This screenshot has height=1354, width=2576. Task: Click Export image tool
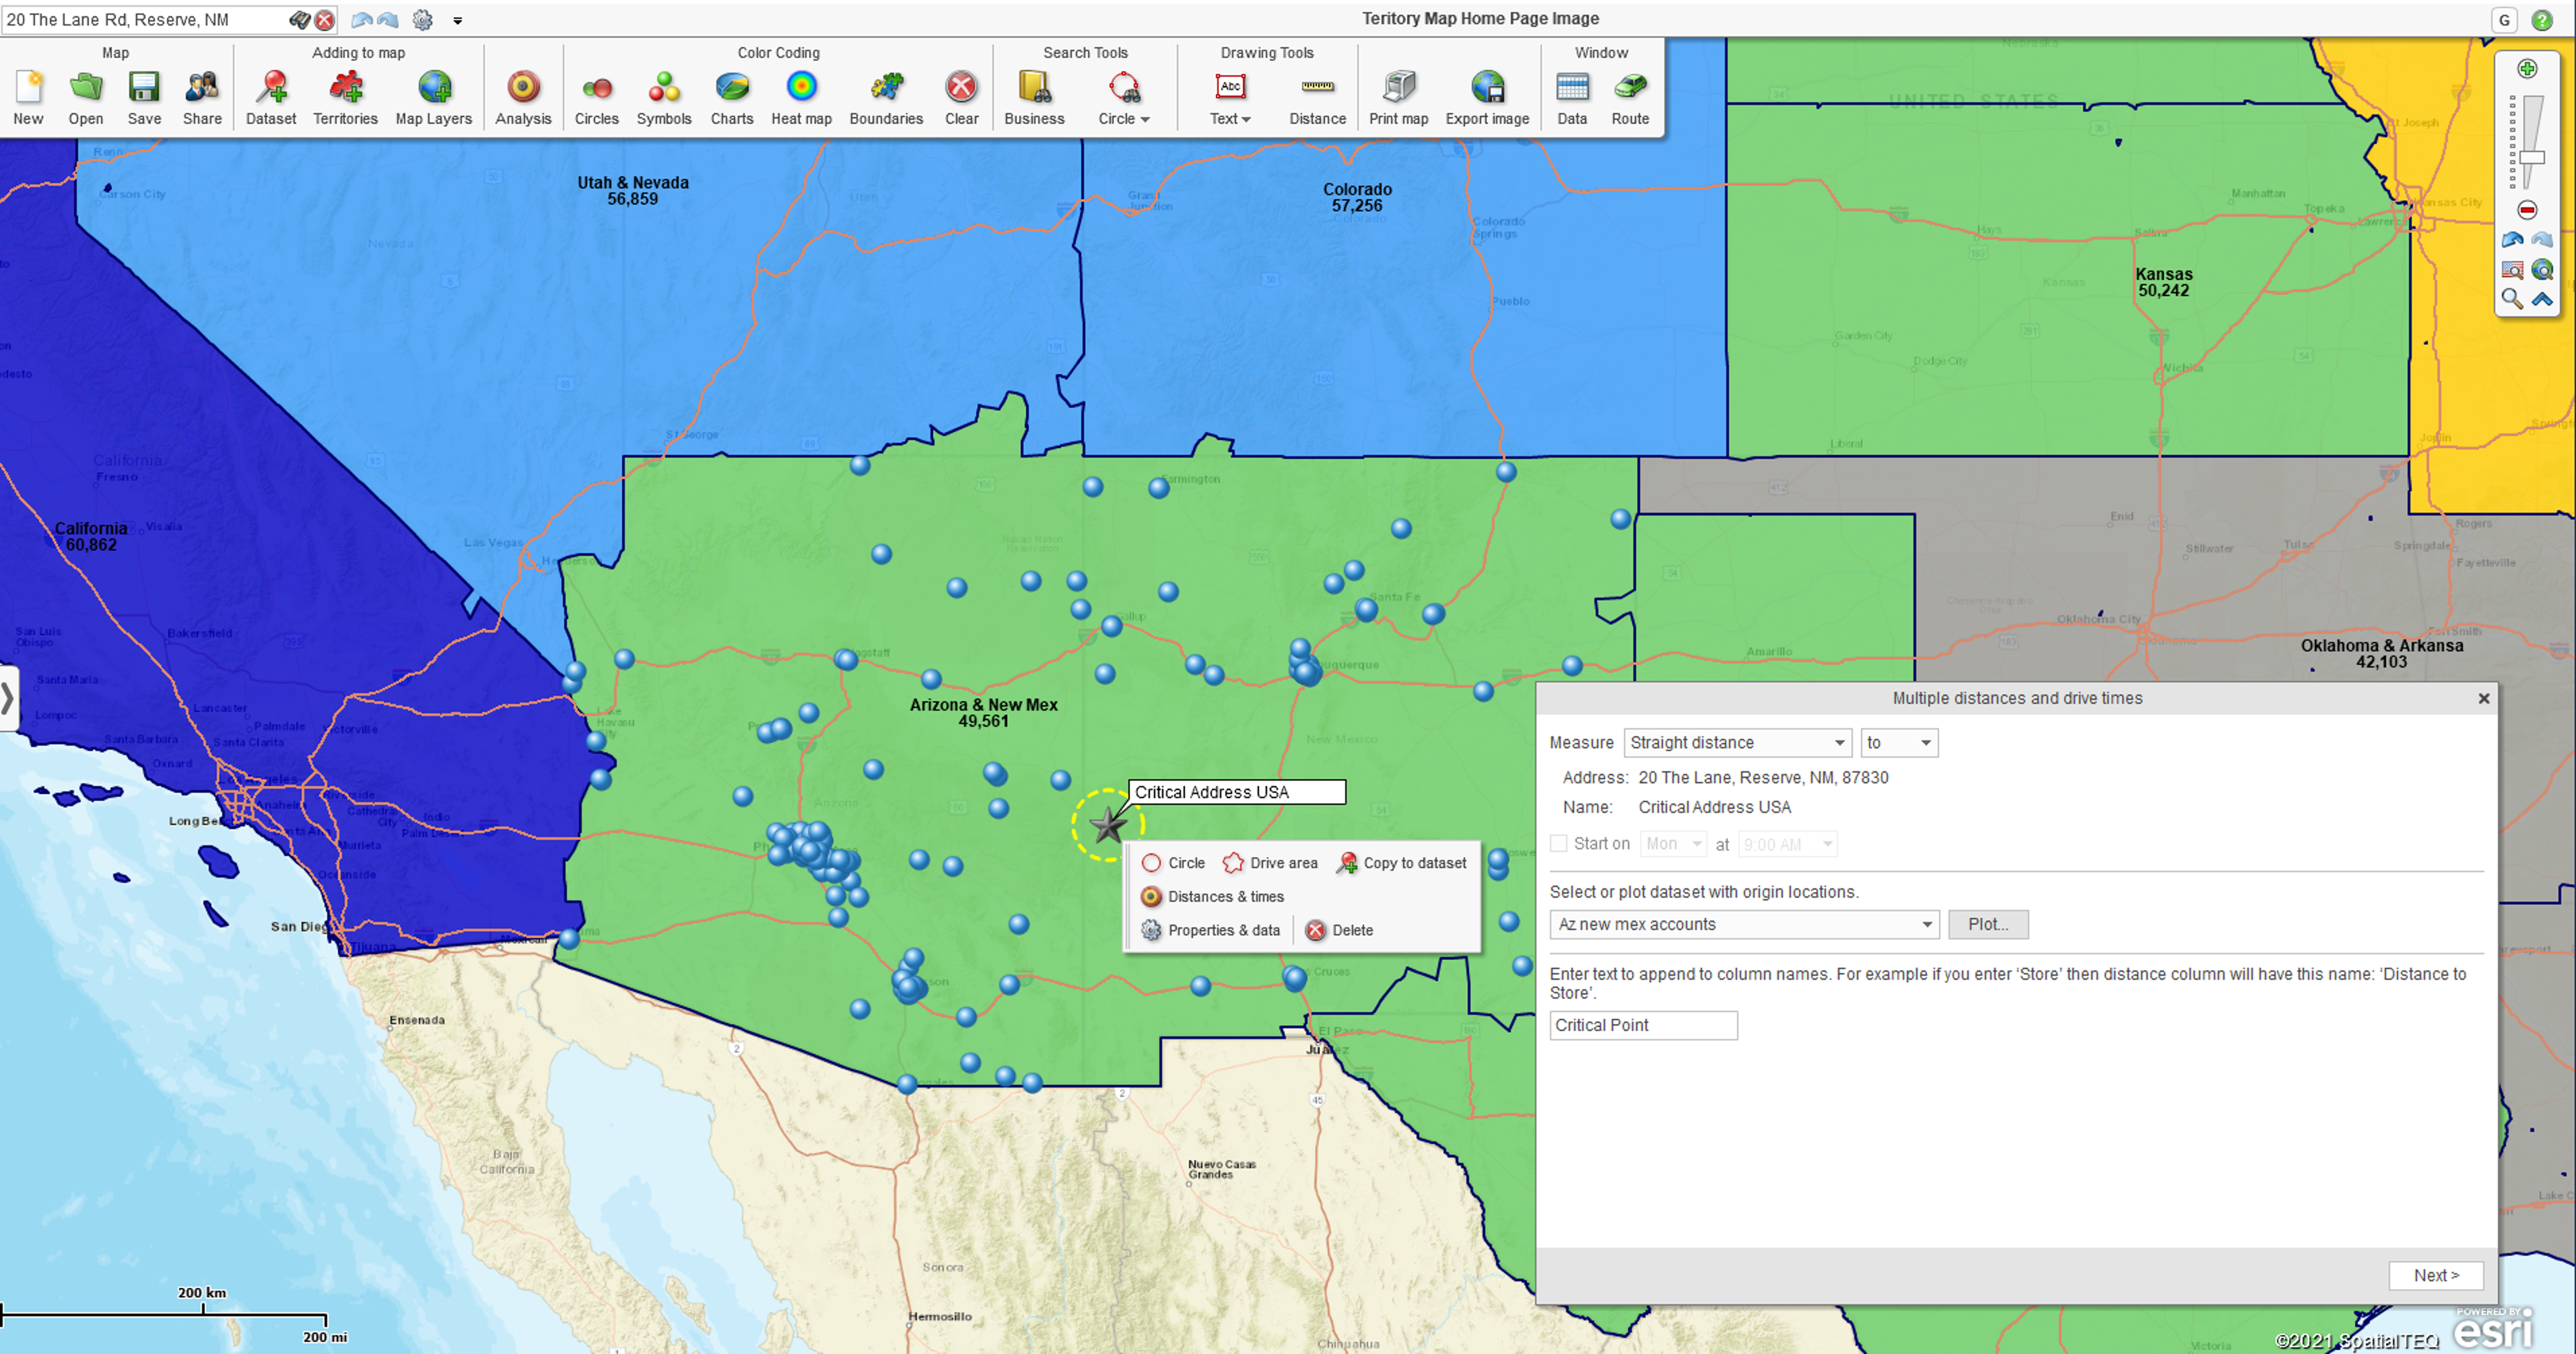[1487, 98]
